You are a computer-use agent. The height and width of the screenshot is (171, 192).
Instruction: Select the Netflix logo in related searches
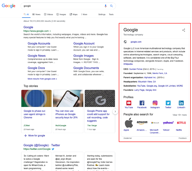click(181, 123)
